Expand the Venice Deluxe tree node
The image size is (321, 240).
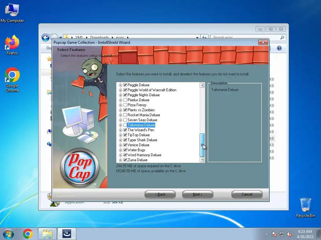pyautogui.click(x=120, y=145)
